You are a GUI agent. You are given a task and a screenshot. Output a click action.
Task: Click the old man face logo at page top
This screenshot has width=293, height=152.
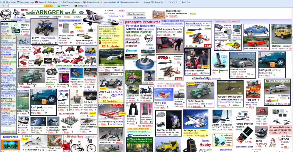(x=6, y=15)
